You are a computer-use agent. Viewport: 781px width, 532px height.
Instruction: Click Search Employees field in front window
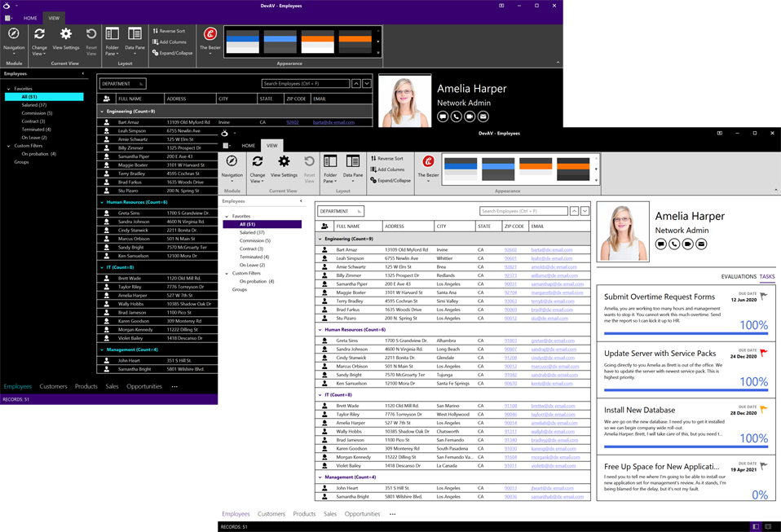click(523, 211)
